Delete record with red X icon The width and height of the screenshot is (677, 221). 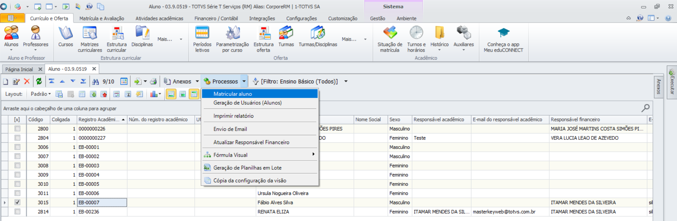(27, 82)
